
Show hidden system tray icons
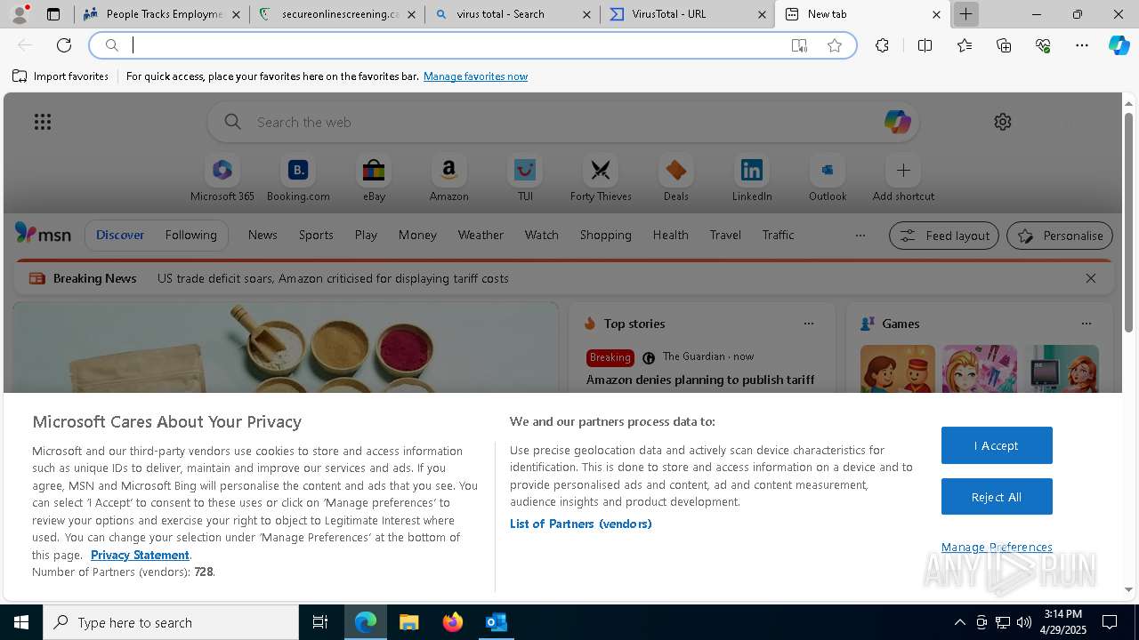coord(959,622)
